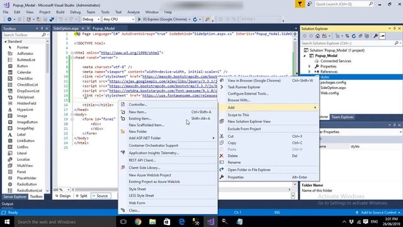This screenshot has width=403, height=227.
Task: Click View in Browser (Google Chrome)
Action: (x=269, y=81)
